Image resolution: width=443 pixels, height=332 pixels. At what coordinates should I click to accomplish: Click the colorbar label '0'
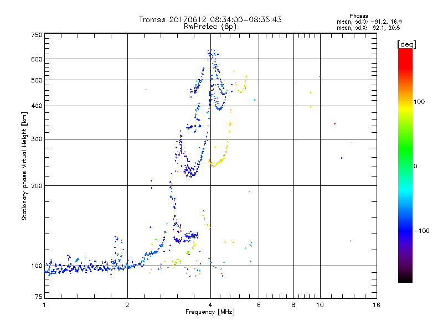pos(415,166)
